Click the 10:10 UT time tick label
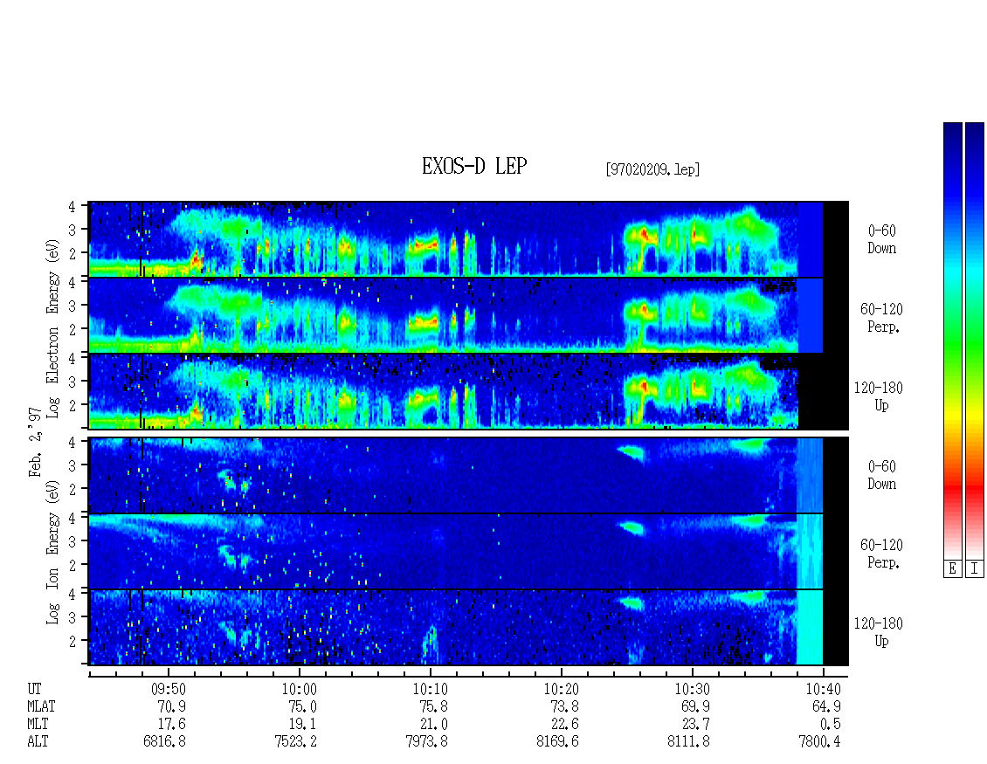The width and height of the screenshot is (987, 764). 430,689
